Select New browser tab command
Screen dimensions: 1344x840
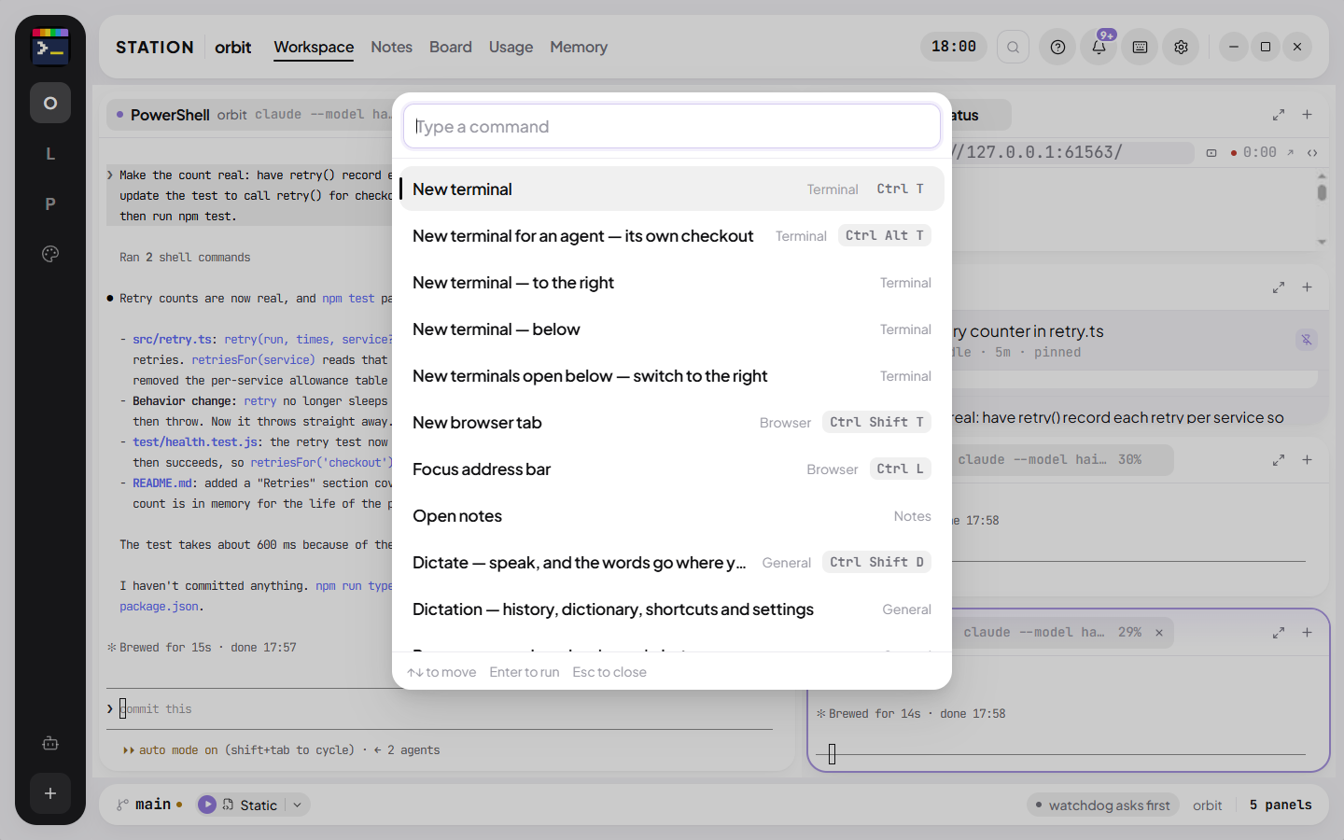[x=672, y=423]
